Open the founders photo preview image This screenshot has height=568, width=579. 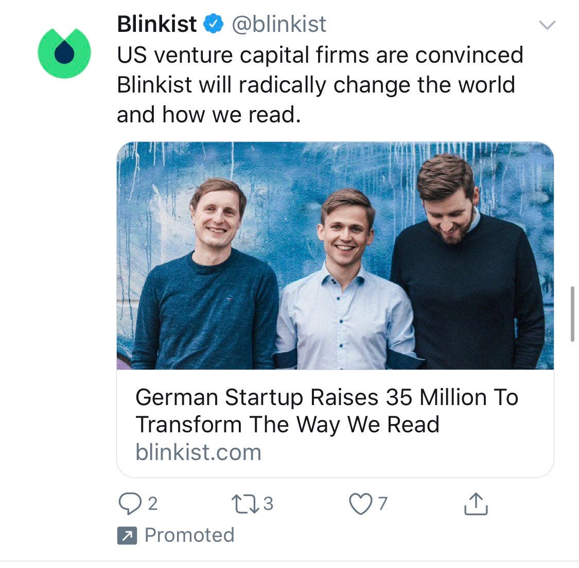[x=335, y=255]
